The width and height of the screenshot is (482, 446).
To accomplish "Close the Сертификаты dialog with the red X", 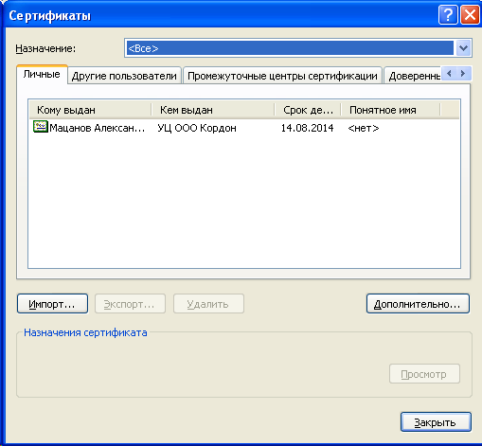I will coord(470,15).
